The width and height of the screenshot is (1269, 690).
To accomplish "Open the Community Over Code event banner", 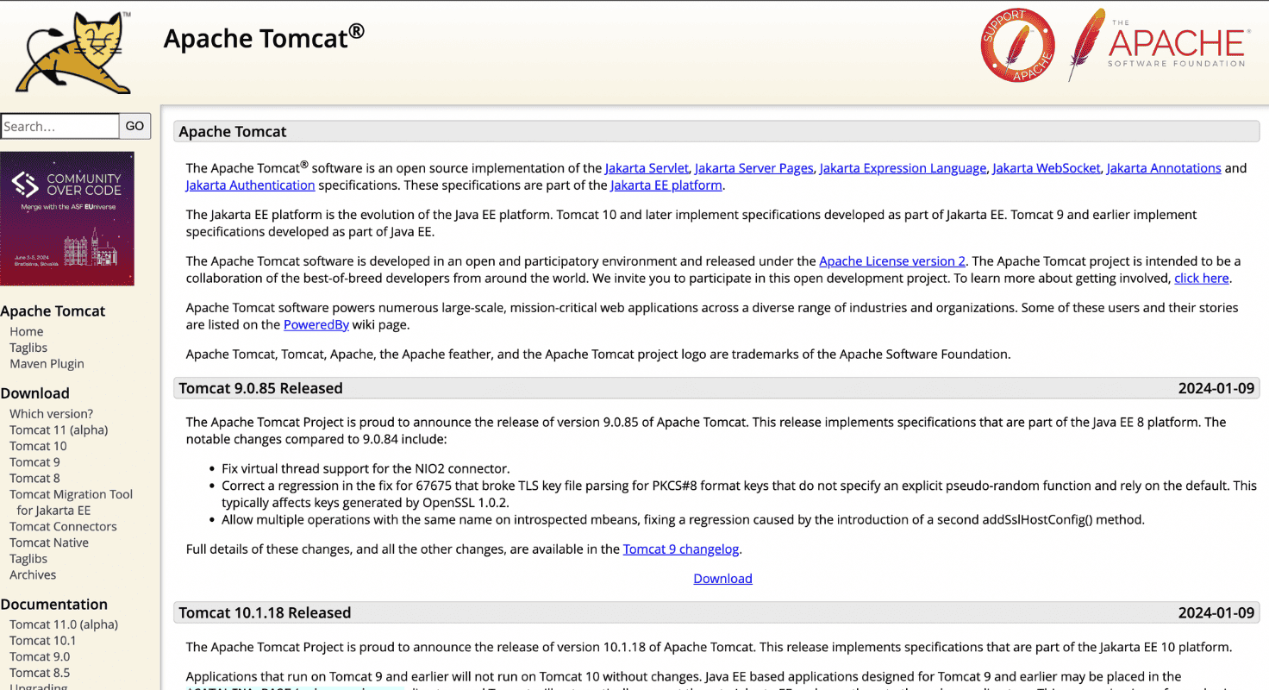I will point(67,218).
